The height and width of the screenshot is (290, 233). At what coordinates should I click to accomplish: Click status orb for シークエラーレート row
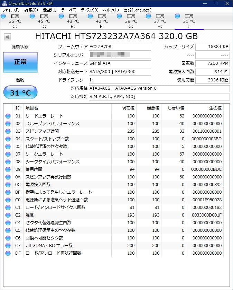(8, 154)
